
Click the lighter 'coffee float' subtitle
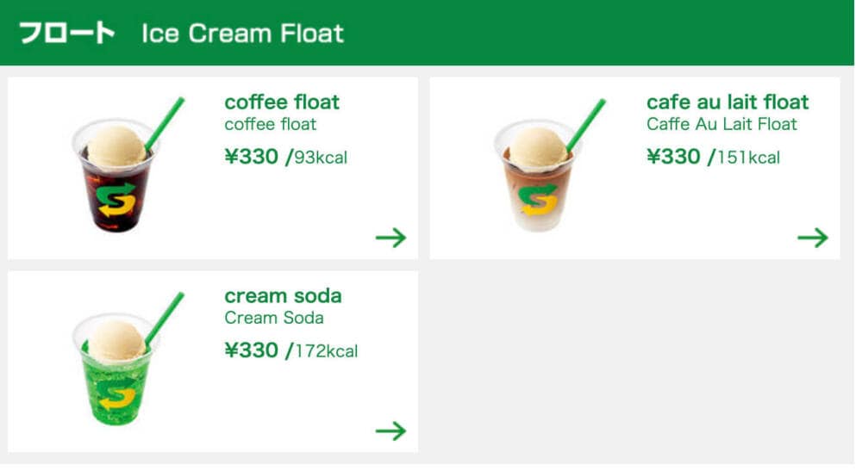click(271, 124)
